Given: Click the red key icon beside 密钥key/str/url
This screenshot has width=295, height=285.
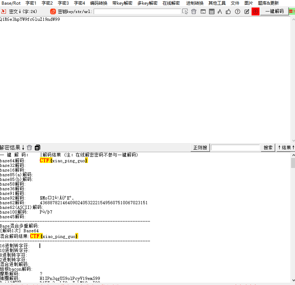Looking at the screenshot, I should click(53, 11).
